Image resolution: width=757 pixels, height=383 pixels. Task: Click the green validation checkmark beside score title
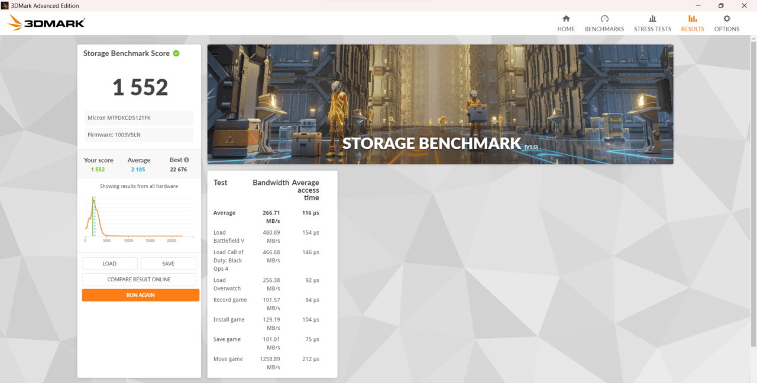(176, 53)
